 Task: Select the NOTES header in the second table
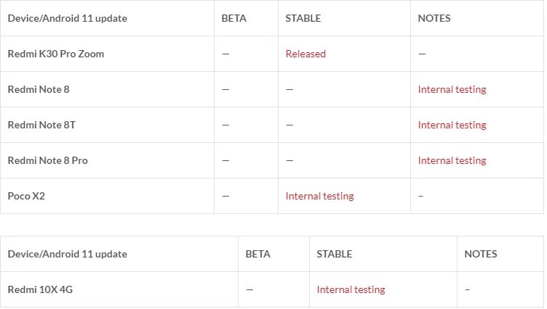[481, 254]
